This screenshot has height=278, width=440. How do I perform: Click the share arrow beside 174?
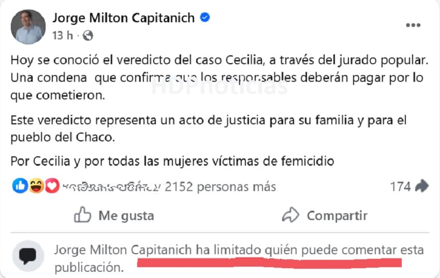point(422,186)
